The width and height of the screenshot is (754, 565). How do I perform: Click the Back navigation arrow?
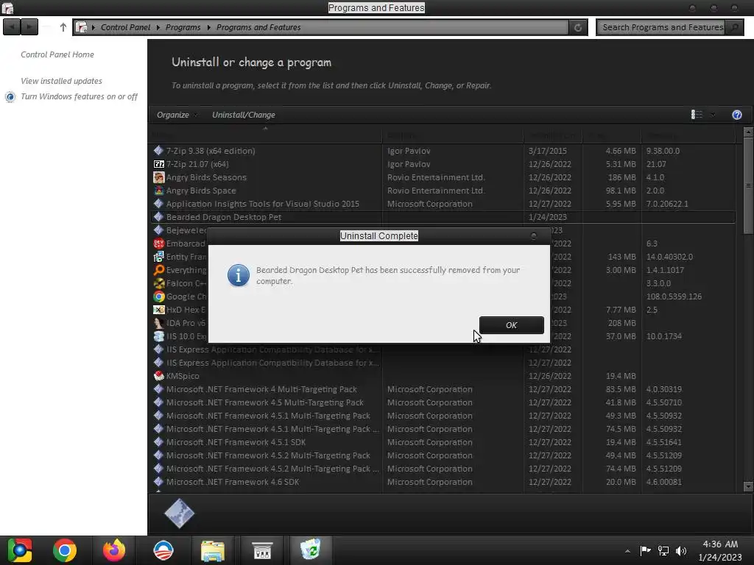tap(12, 27)
